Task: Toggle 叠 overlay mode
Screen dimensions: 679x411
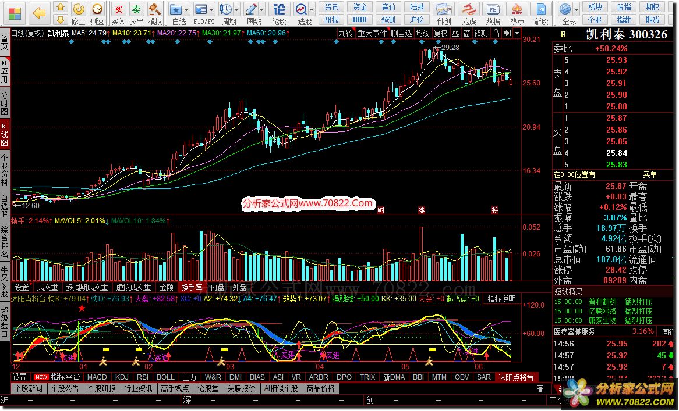Action: [x=455, y=33]
